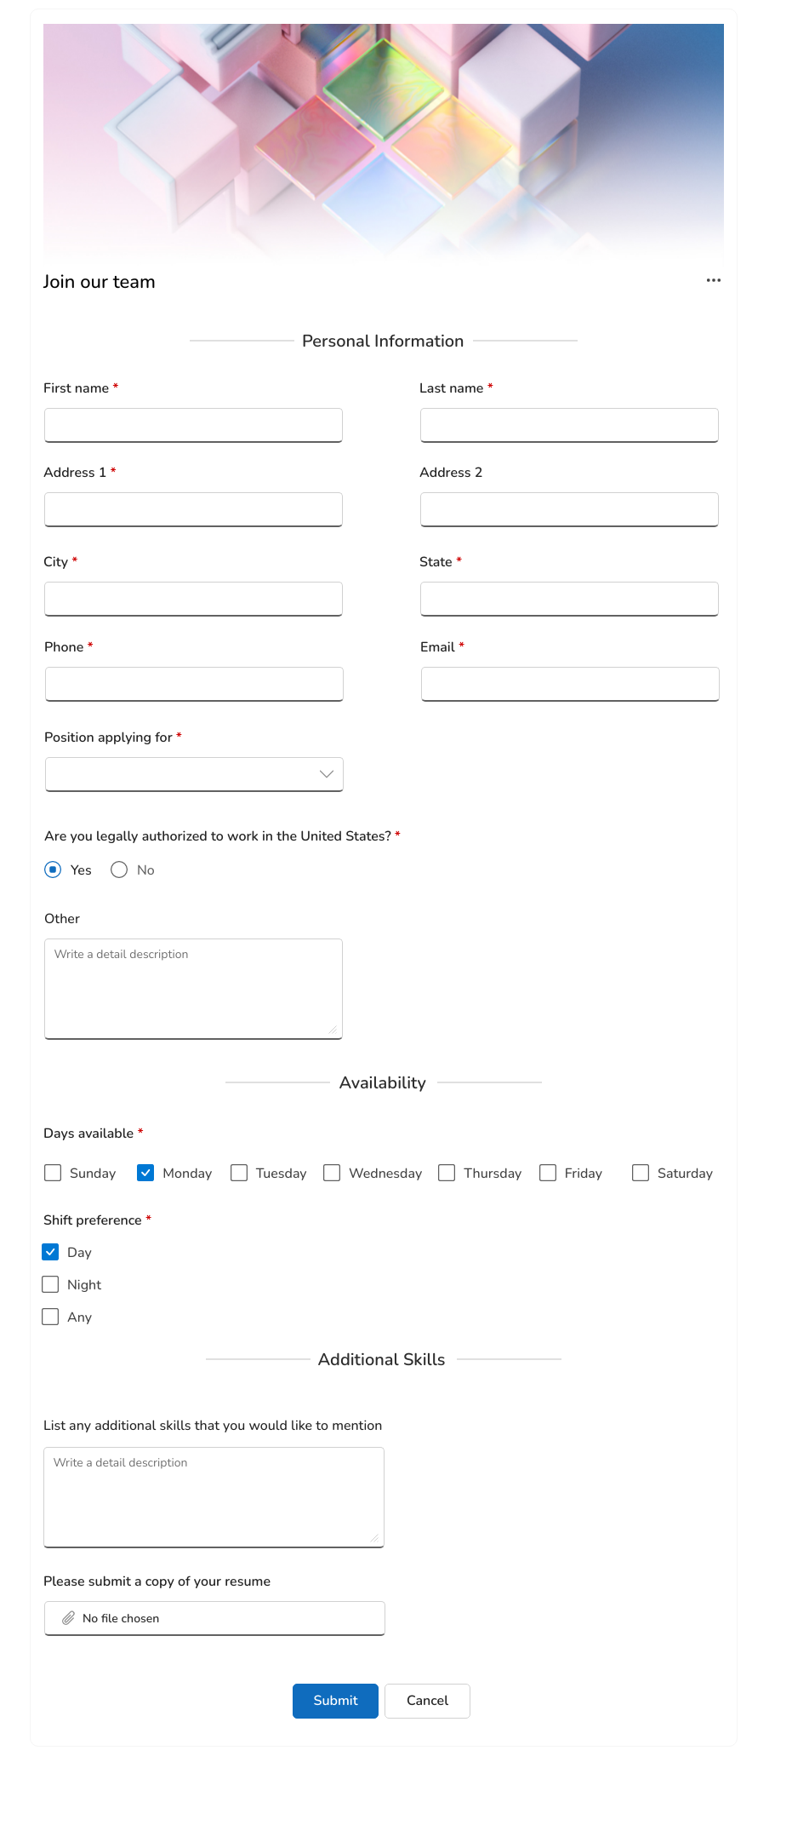Click the Email input field

click(568, 683)
